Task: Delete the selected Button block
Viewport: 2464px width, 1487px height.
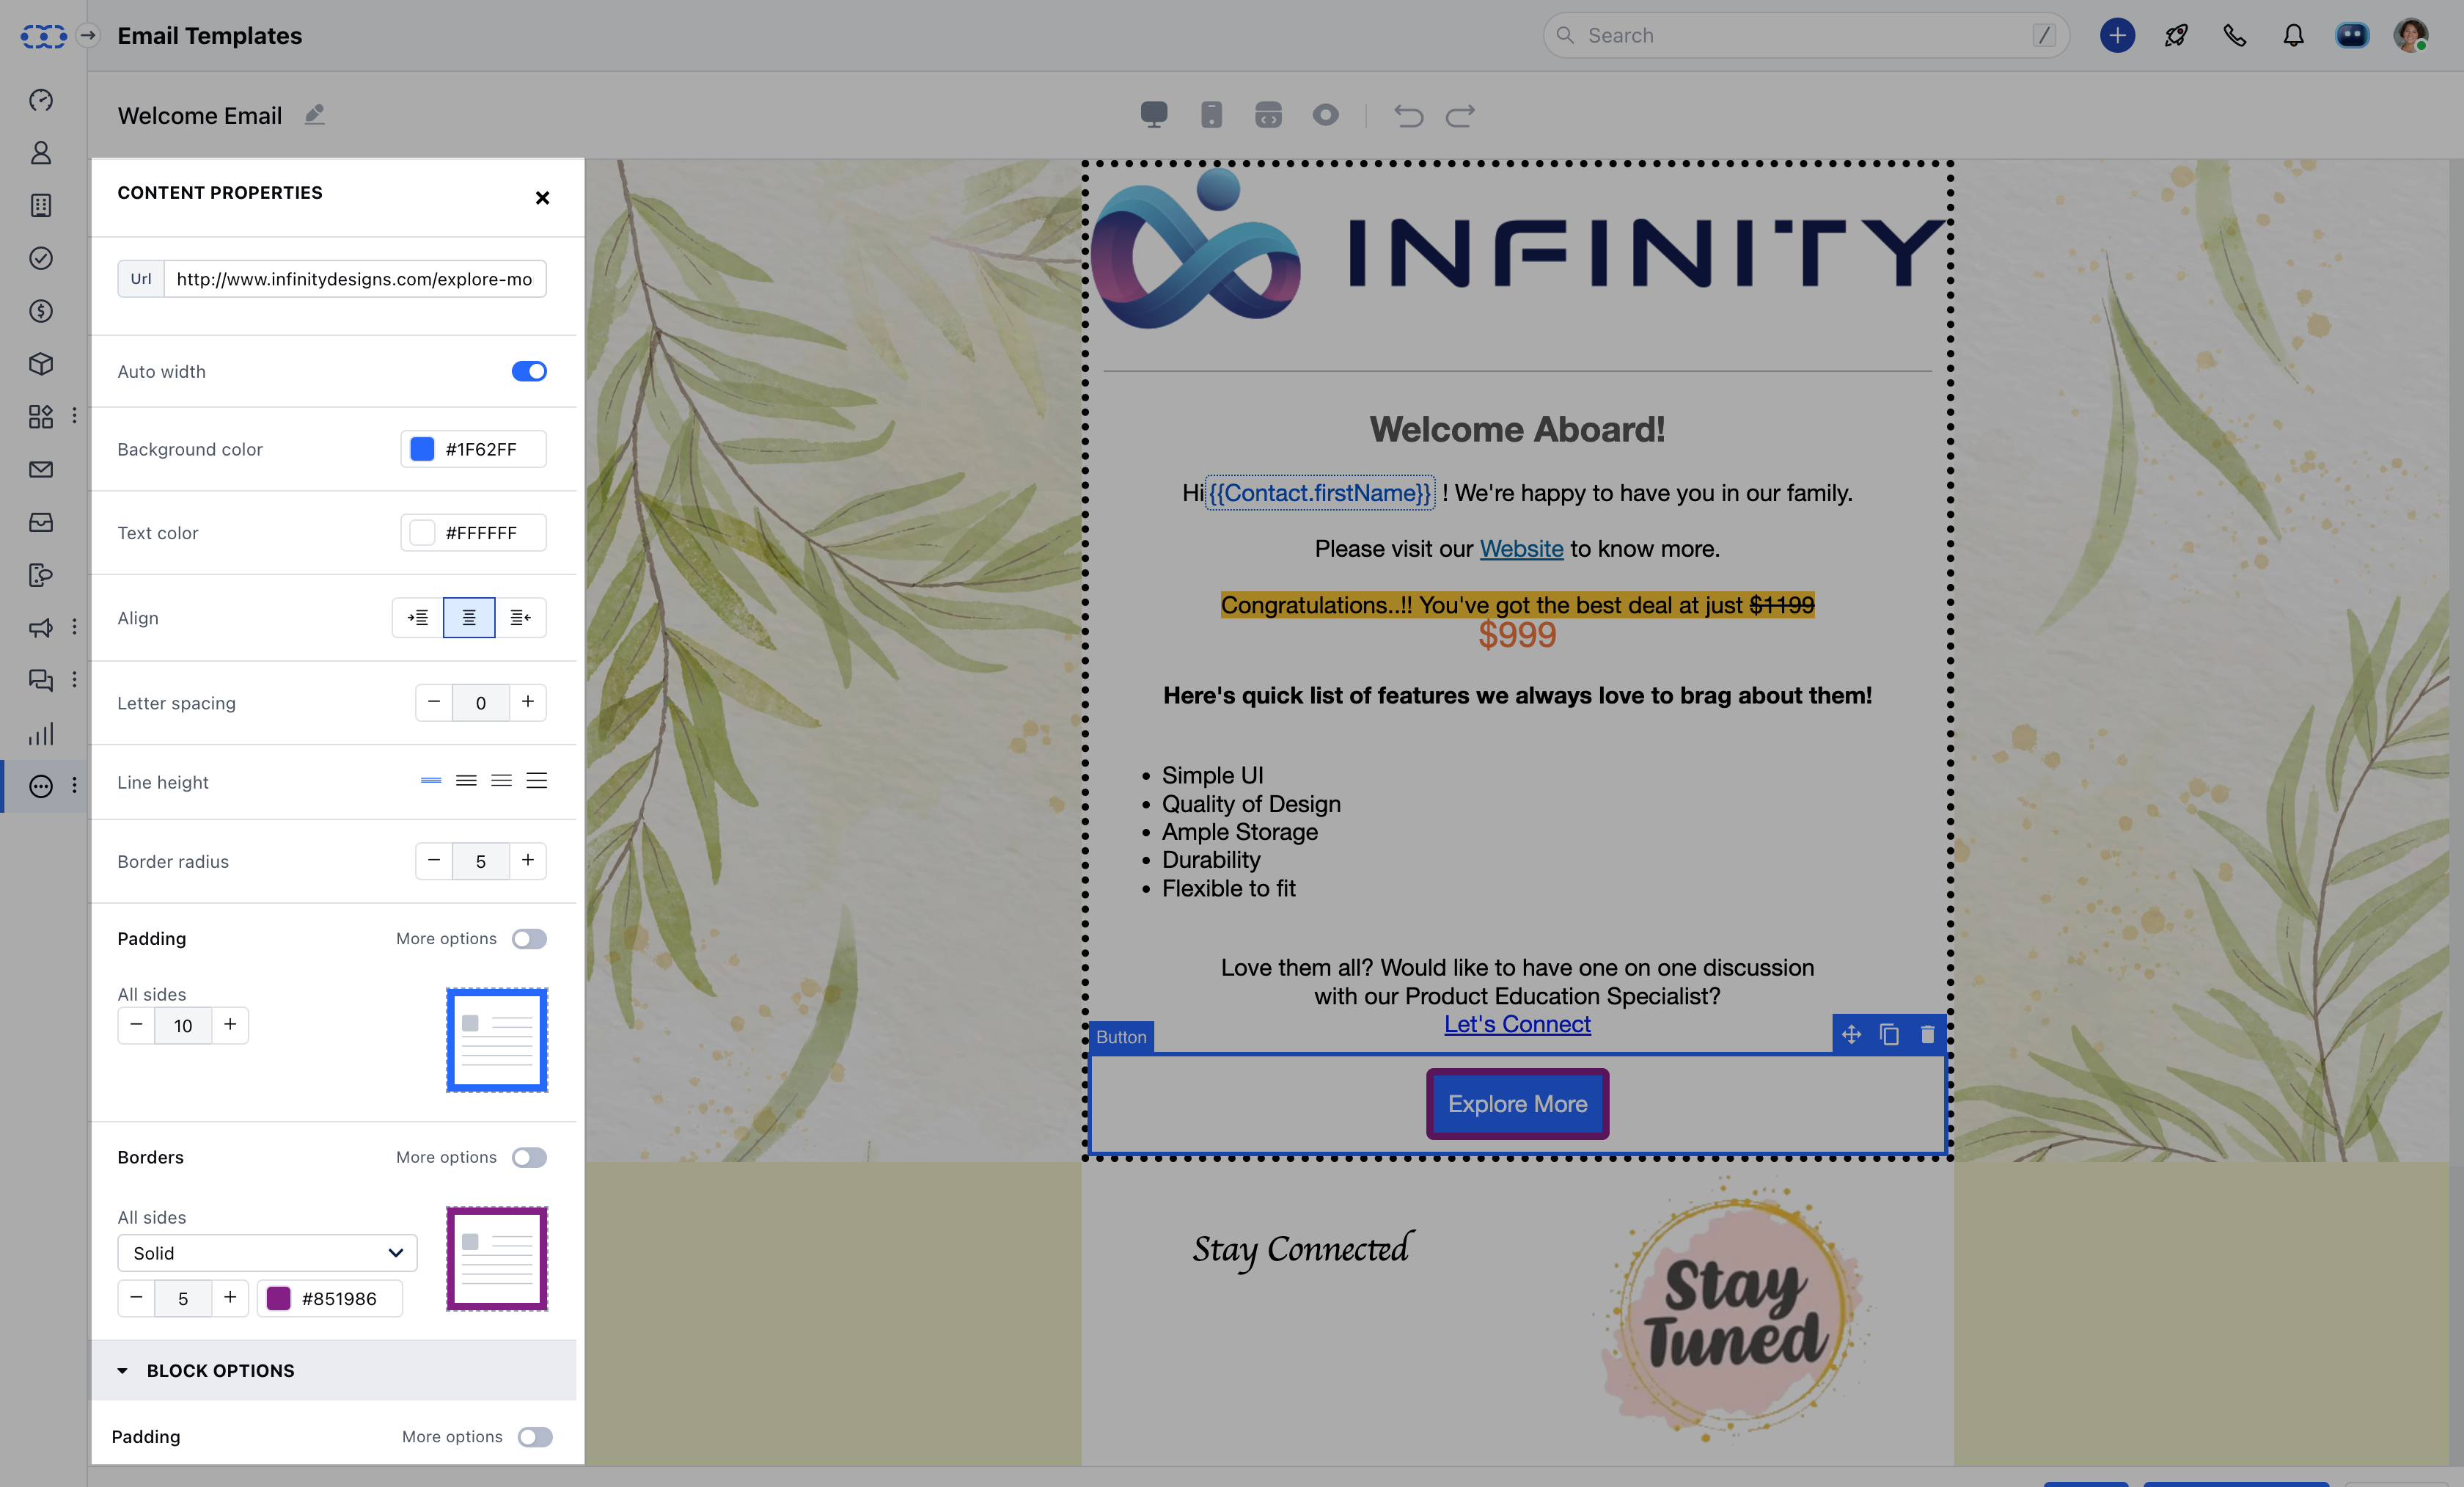Action: pyautogui.click(x=1927, y=1034)
